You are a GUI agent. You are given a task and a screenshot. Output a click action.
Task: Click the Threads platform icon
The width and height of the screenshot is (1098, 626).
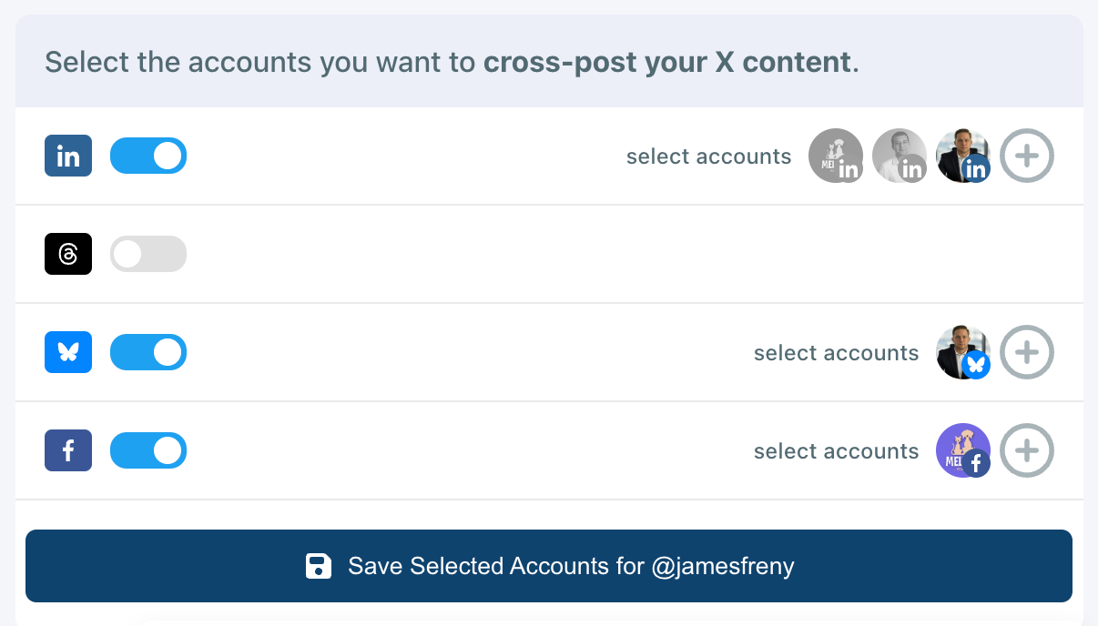68,254
